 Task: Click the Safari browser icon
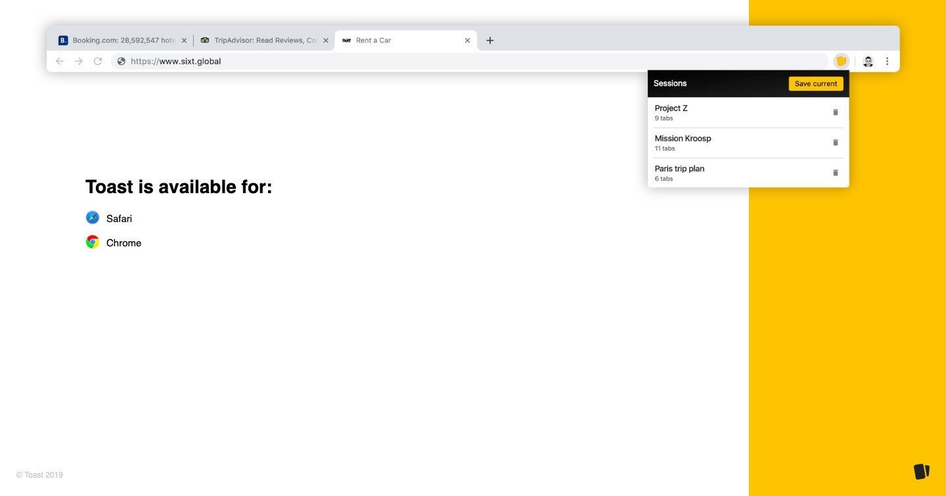pyautogui.click(x=93, y=217)
